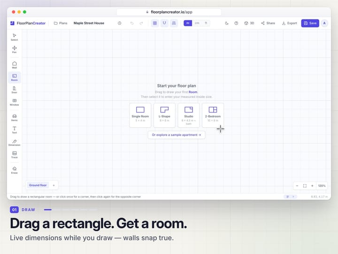Click the status bar toggle pill

tap(290, 197)
